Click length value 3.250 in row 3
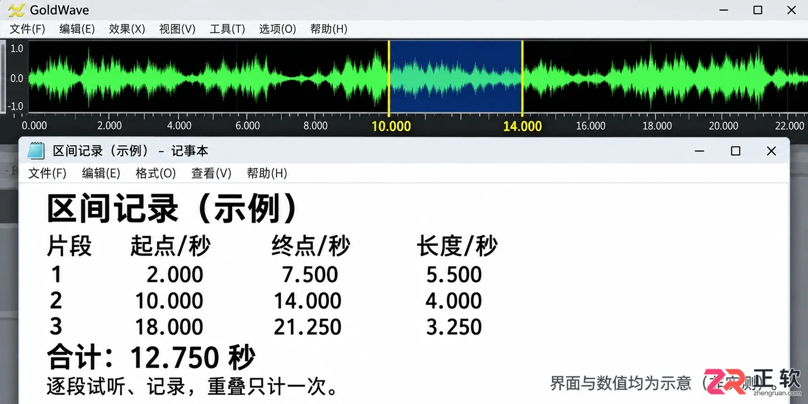This screenshot has width=808, height=404. point(454,327)
